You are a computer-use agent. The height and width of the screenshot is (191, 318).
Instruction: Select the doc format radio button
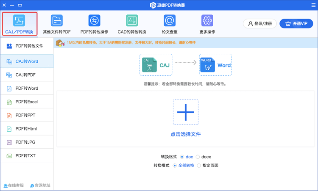point(182,157)
